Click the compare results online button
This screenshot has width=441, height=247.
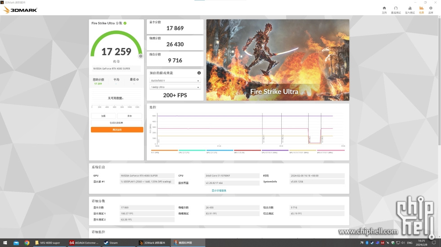pos(117,123)
